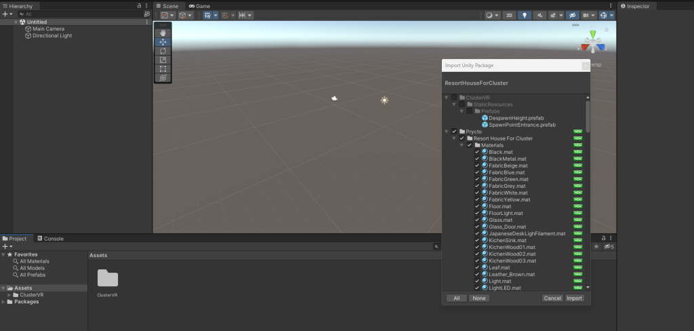The height and width of the screenshot is (331, 694).
Task: Open the Gizmos dropdown arrow
Action: [x=612, y=15]
